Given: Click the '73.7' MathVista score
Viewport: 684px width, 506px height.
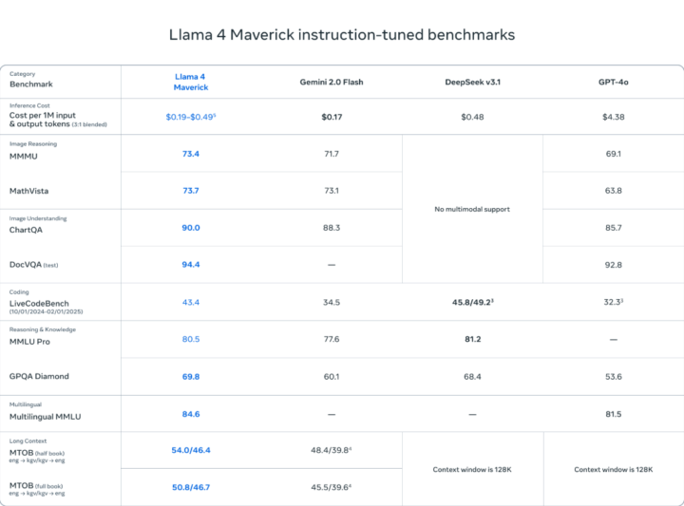Looking at the screenshot, I should tap(191, 191).
